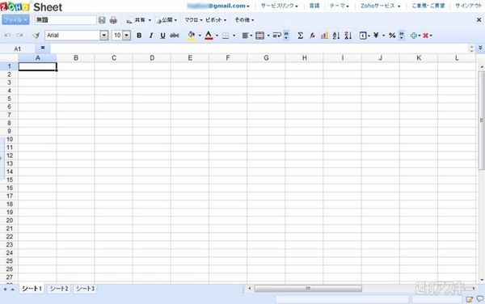Open the 公開 publish menu
The height and width of the screenshot is (304, 485).
coord(167,20)
